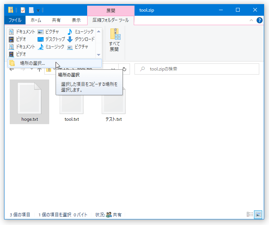Image resolution: width=269 pixels, height=225 pixels.
Task: Refresh the tool.zip folder view
Action: pos(124,69)
